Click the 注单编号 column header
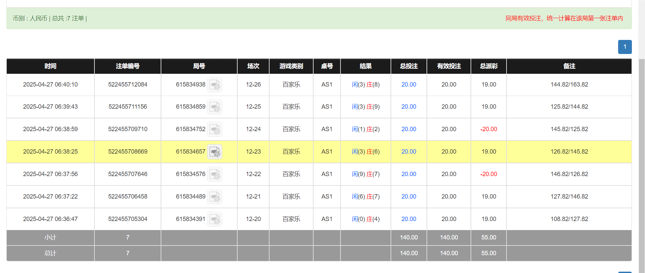 128,66
